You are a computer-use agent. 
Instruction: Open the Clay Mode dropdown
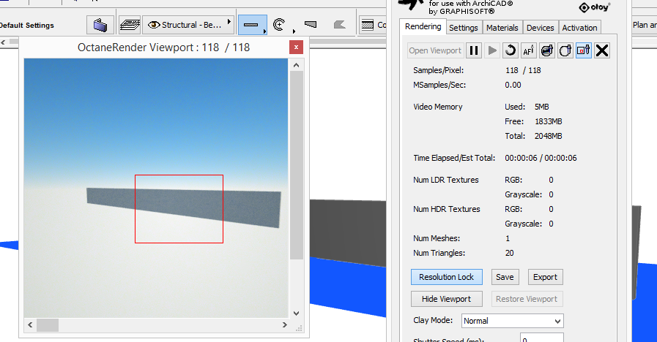(512, 321)
